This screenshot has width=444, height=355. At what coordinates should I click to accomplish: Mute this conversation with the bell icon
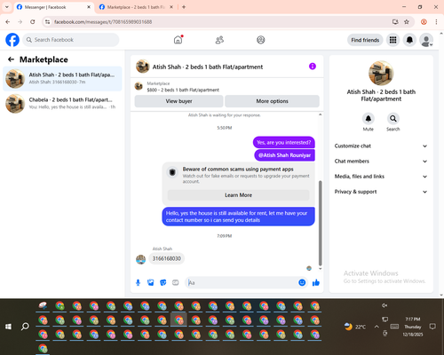point(368,119)
